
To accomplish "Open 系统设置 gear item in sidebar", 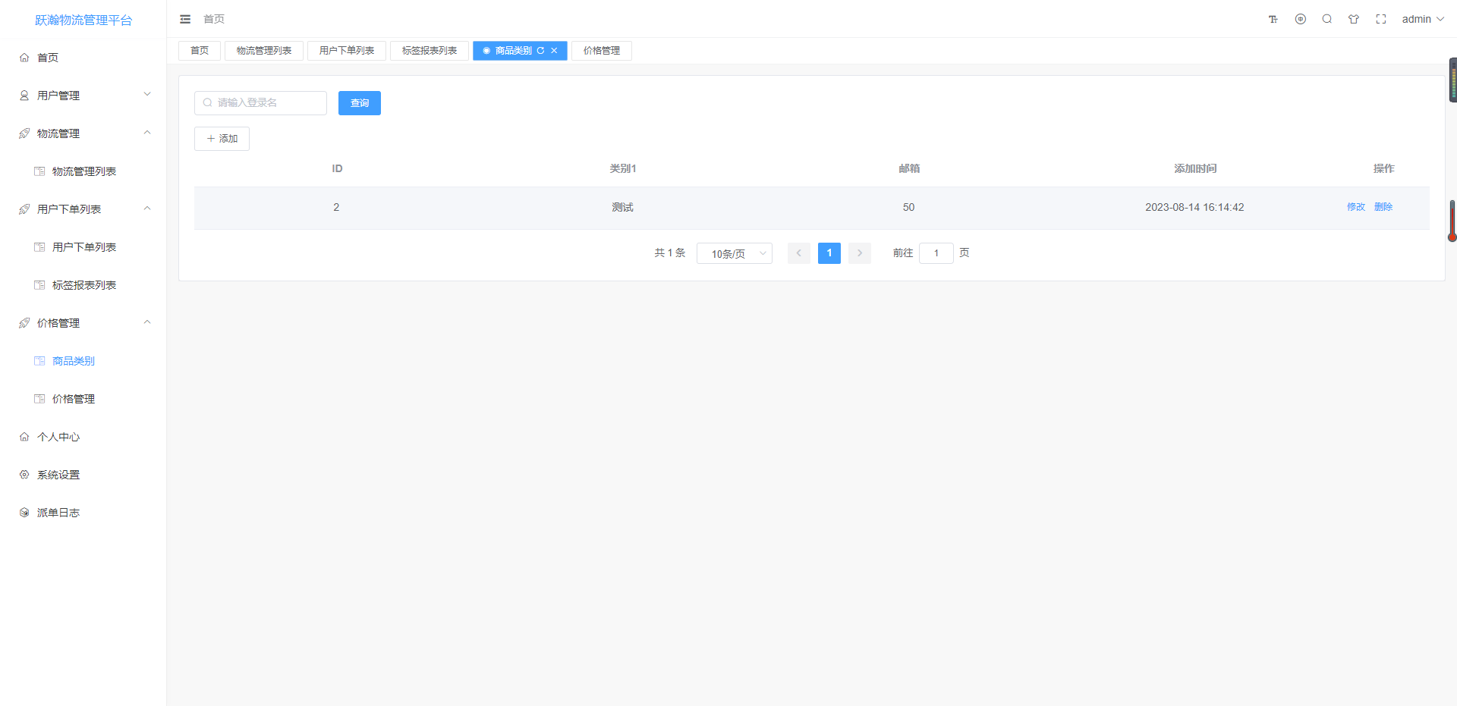I will click(x=83, y=475).
